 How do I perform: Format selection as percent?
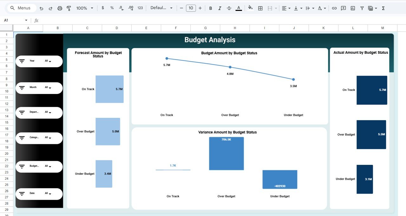point(112,8)
